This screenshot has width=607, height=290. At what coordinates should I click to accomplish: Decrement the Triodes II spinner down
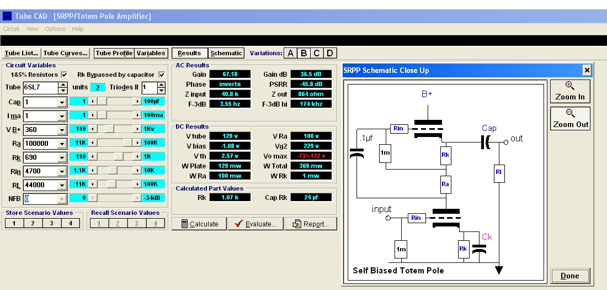tap(162, 91)
